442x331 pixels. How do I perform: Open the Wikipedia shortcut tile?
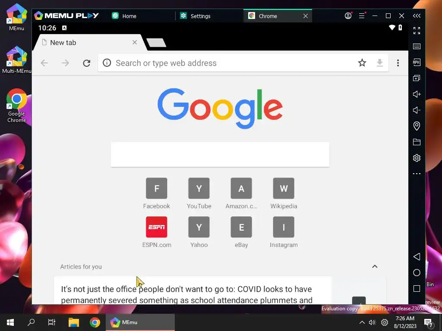click(284, 194)
